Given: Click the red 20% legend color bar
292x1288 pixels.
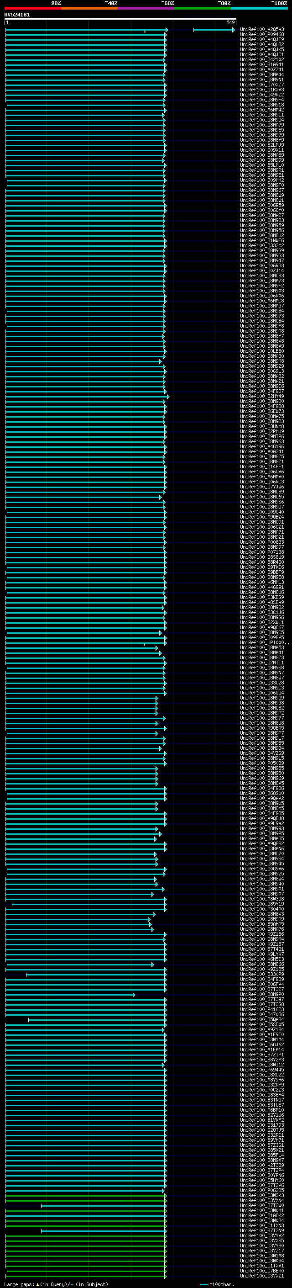Looking at the screenshot, I should (x=32, y=8).
